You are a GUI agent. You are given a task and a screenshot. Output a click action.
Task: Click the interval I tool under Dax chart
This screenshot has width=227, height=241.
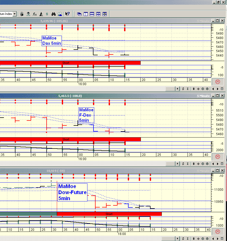188,89
